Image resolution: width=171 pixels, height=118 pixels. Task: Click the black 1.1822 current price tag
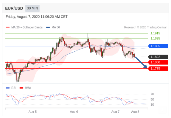158,57
